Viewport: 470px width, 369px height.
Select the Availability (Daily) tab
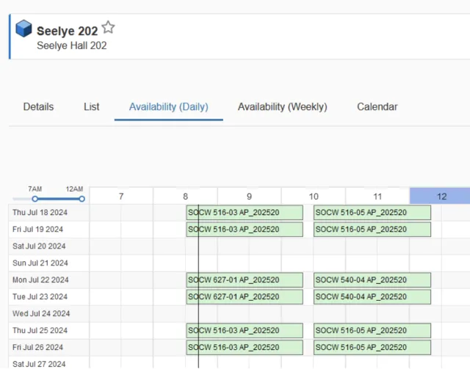click(x=169, y=107)
